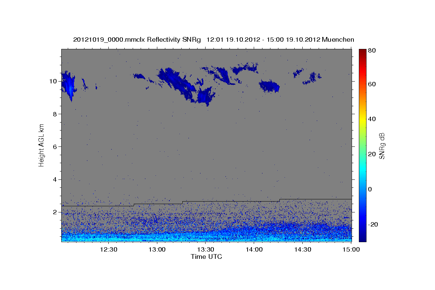Click the colorbar value 20
Viewport: 435px width, 290px height.
372,154
